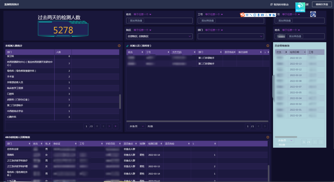
Task: Go to last page of 未检测人数统计
Action: [115, 126]
